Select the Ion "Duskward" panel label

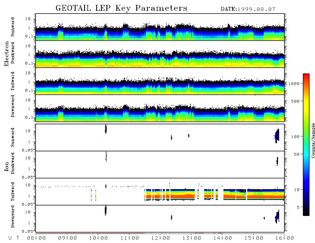point(13,163)
